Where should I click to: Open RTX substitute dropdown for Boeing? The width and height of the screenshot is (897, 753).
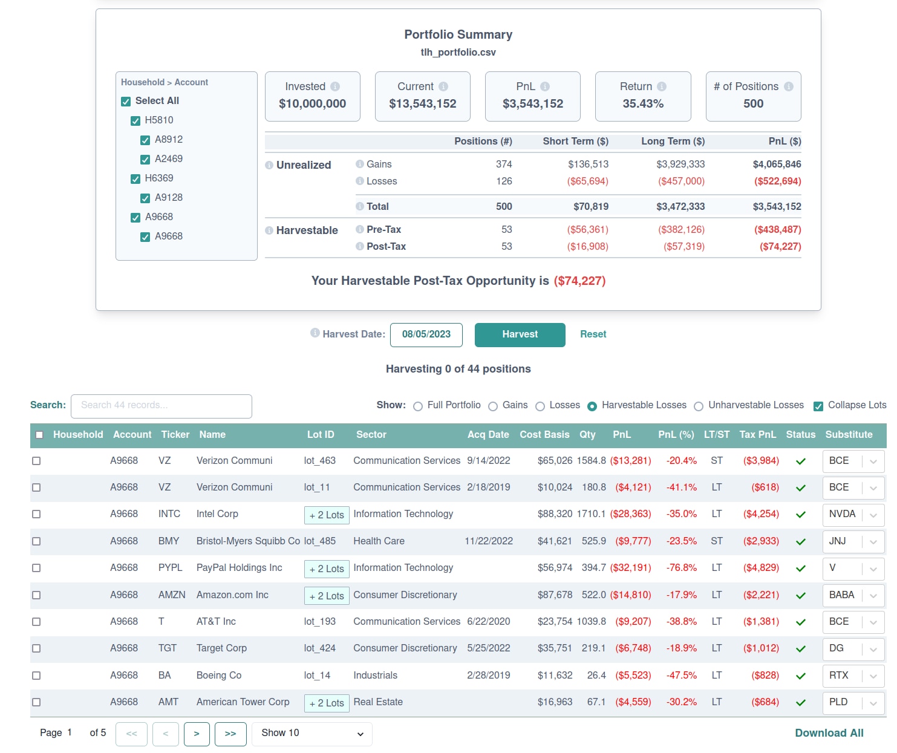853,676
